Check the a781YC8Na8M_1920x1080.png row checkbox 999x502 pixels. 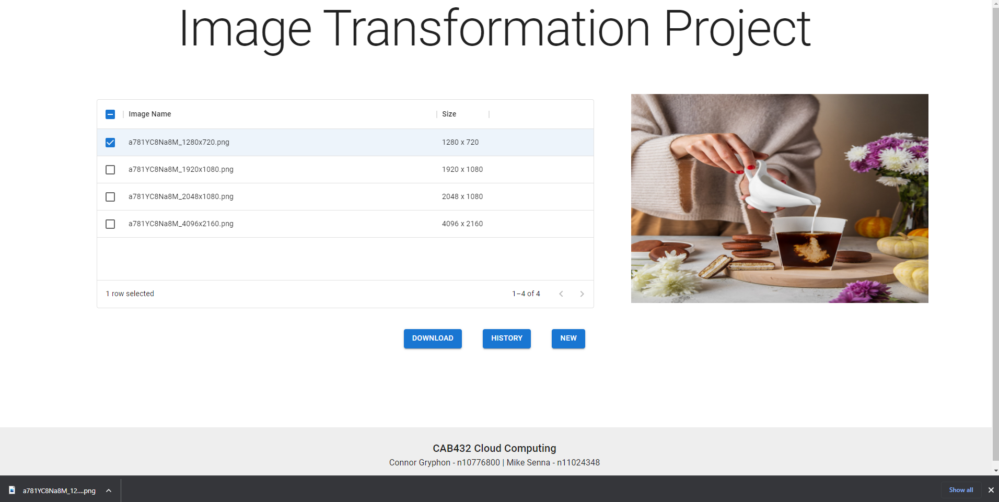110,170
